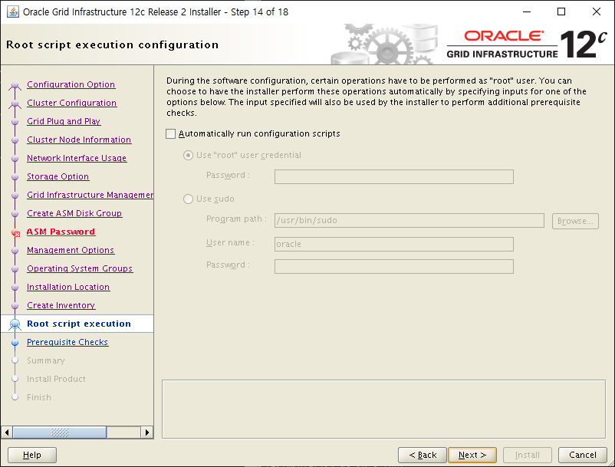This screenshot has height=467, width=615.
Task: Select Use "root" user credential radio button
Action: pyautogui.click(x=189, y=155)
